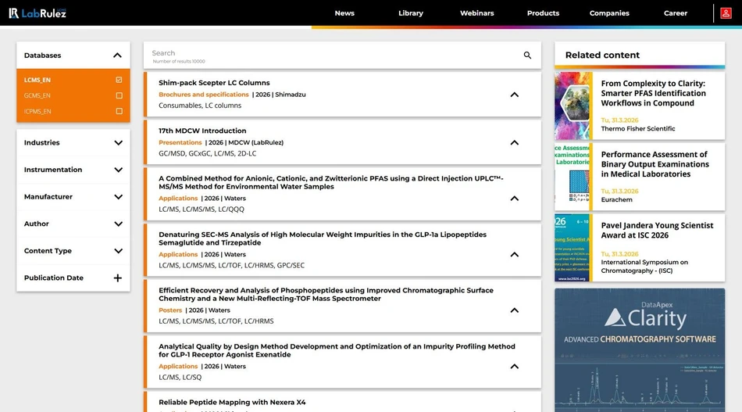Click the search magnifier icon
The height and width of the screenshot is (412, 742).
pos(527,56)
